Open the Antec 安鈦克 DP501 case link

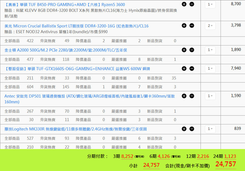pyautogui.click(x=89, y=99)
